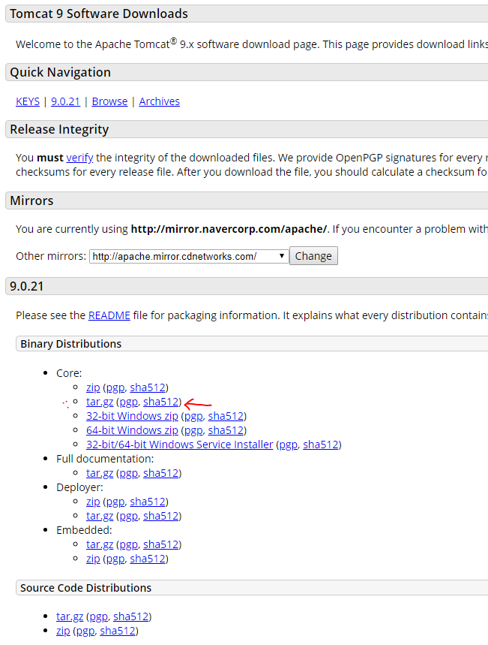The image size is (488, 645).
Task: Open the README file link
Action: coord(109,315)
